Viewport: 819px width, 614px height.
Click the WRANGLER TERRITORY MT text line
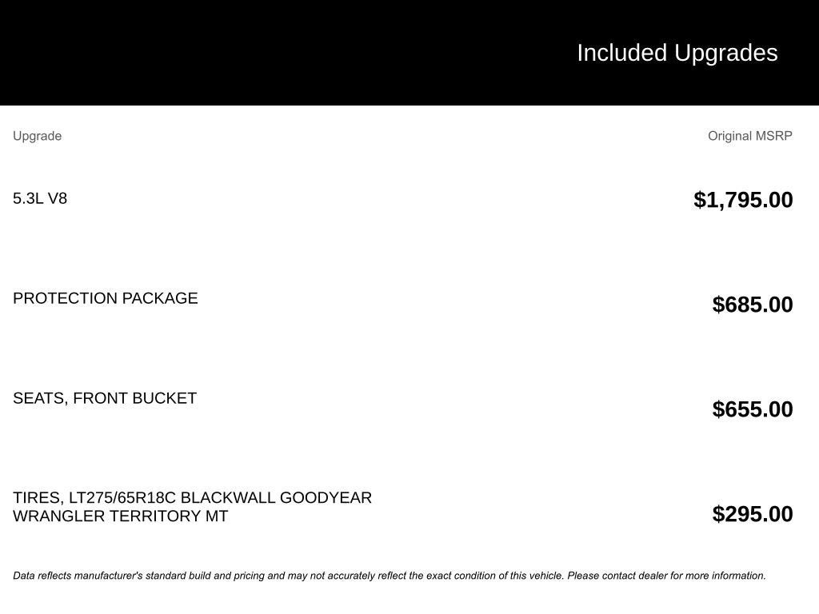pos(120,516)
